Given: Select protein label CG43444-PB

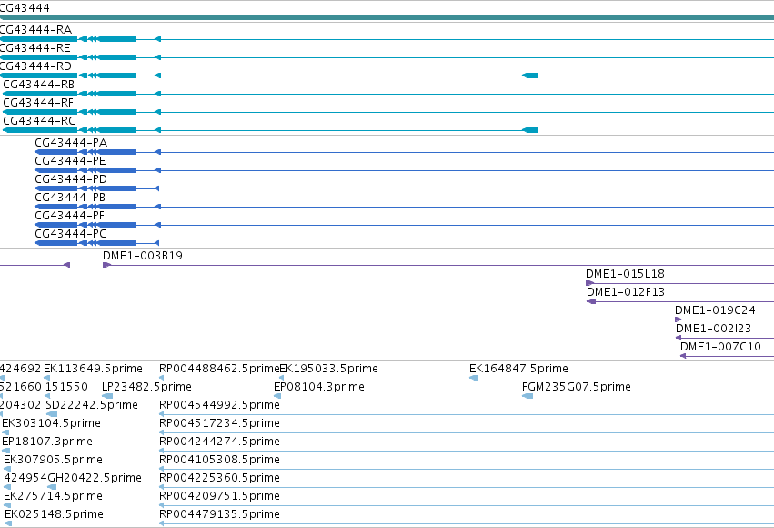Looking at the screenshot, I should coord(70,198).
